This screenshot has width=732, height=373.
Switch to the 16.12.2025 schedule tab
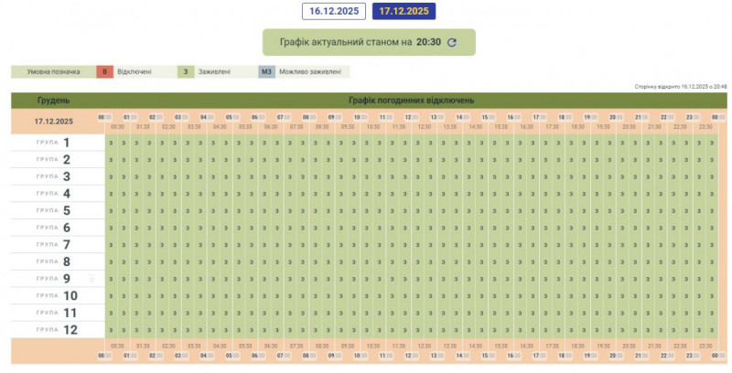(x=333, y=11)
